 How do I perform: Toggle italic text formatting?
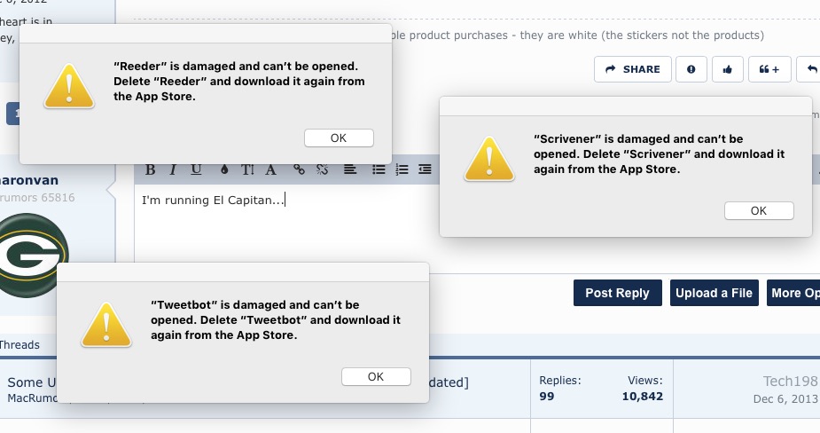(x=173, y=169)
